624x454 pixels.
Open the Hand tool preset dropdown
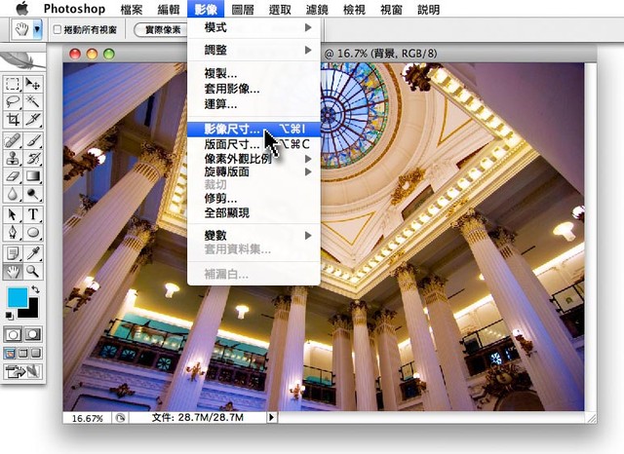(x=37, y=30)
